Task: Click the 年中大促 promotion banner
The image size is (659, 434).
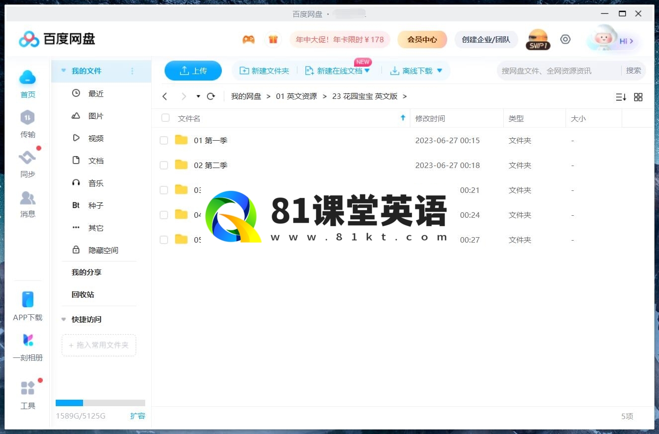Action: click(340, 39)
